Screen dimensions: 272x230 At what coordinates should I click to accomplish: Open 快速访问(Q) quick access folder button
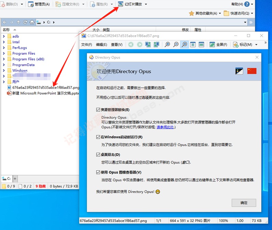coord(236,13)
